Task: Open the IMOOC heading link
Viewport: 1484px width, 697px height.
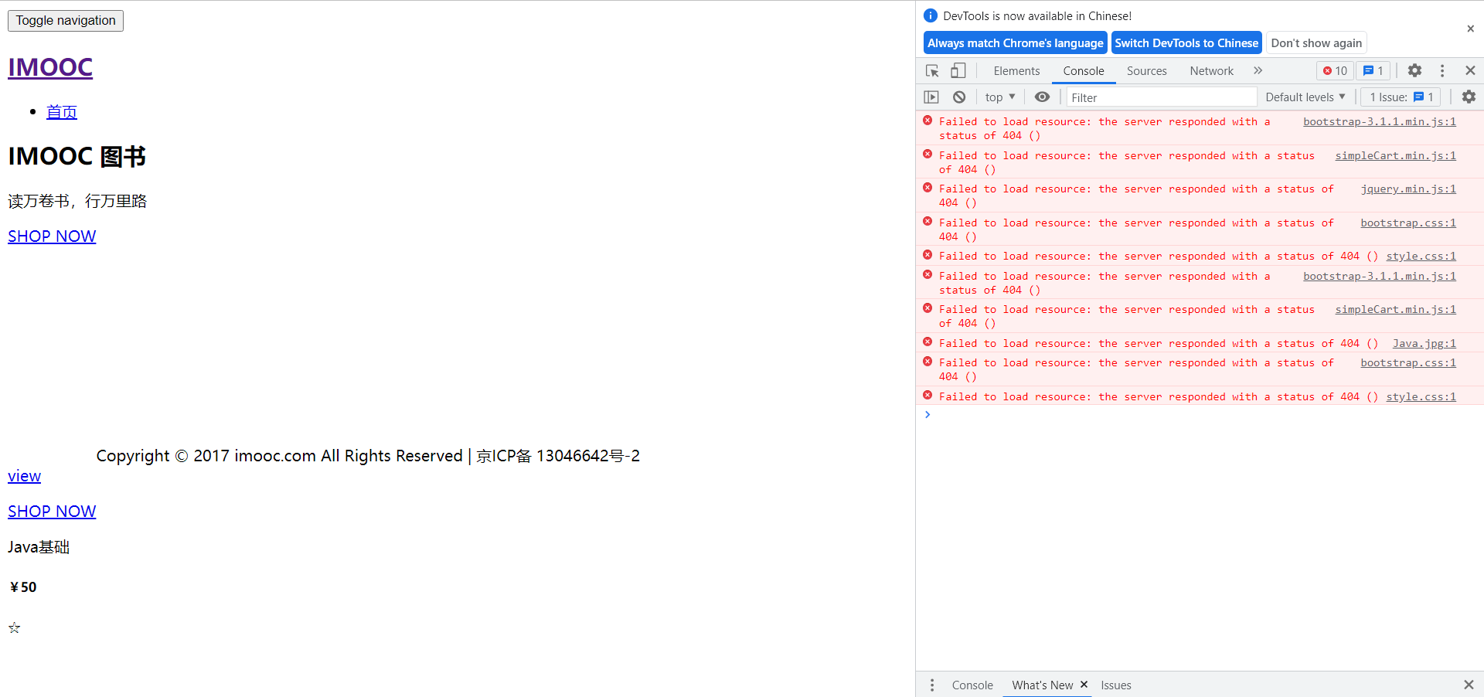Action: (x=50, y=68)
